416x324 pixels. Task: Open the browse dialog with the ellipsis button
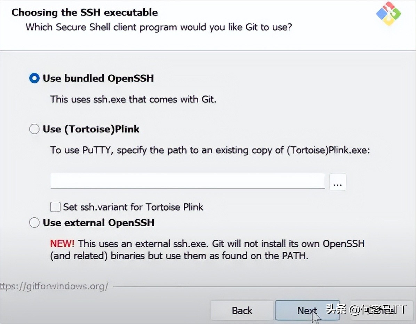[337, 182]
